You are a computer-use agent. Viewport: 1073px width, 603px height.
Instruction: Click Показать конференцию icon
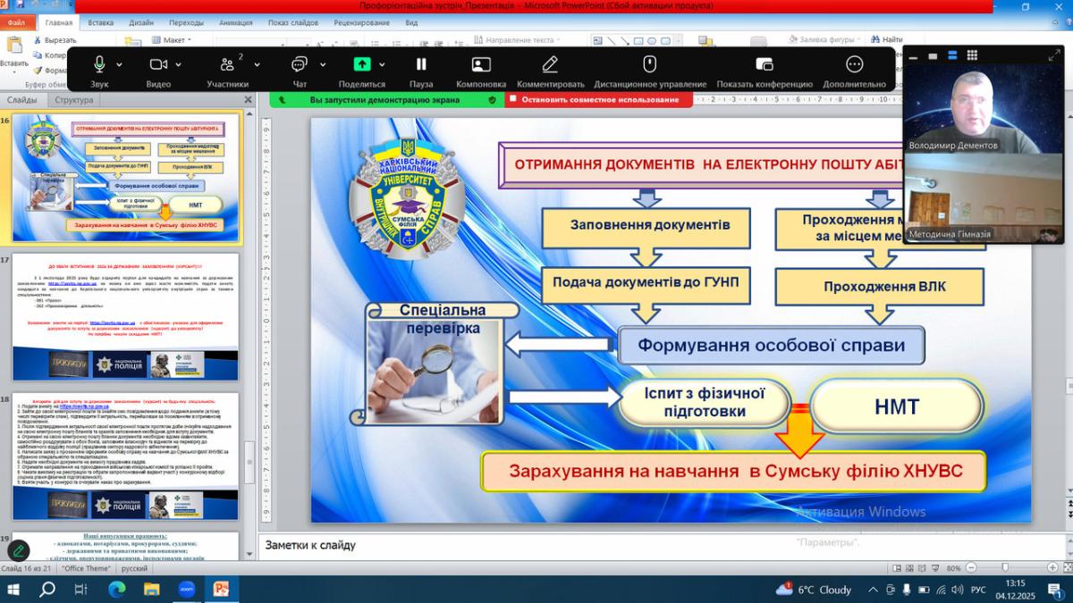[x=765, y=65]
